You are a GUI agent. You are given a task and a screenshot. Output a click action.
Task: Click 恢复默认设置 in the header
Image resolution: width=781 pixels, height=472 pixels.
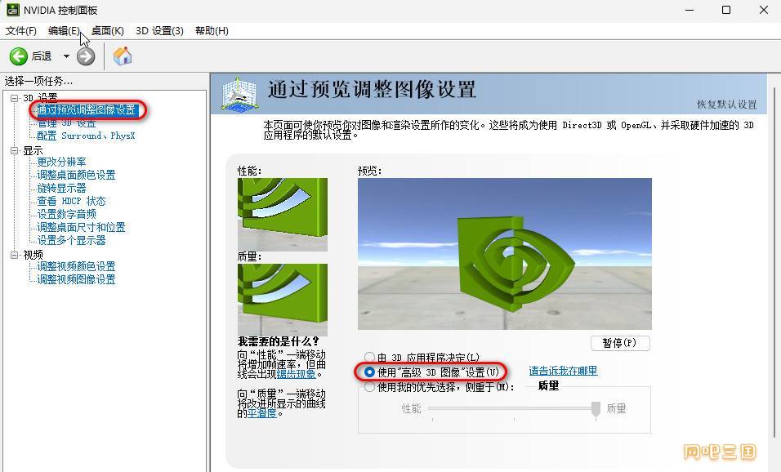[x=726, y=105]
